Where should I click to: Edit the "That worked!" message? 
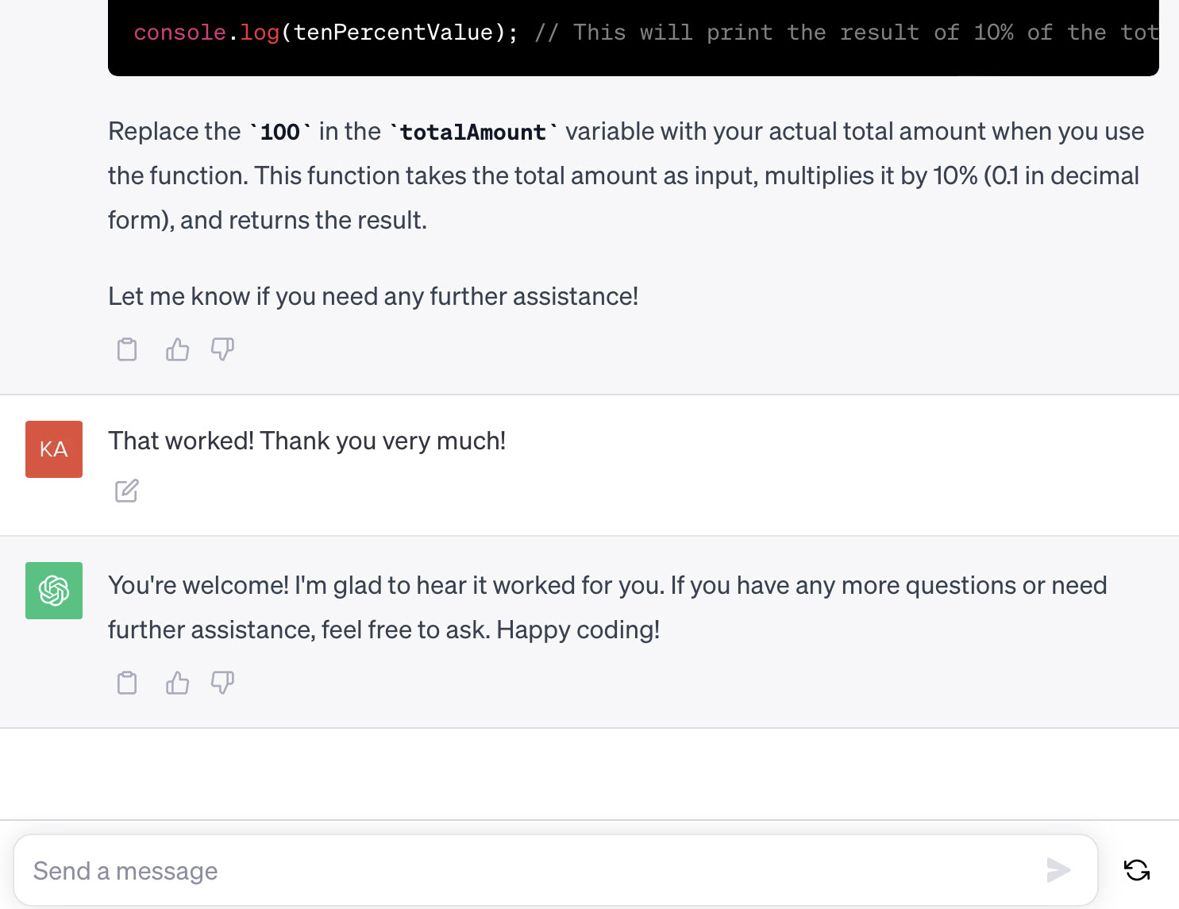point(127,491)
